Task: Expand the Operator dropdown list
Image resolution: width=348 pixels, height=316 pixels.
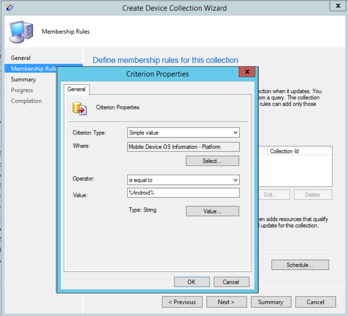Action: coord(183,180)
